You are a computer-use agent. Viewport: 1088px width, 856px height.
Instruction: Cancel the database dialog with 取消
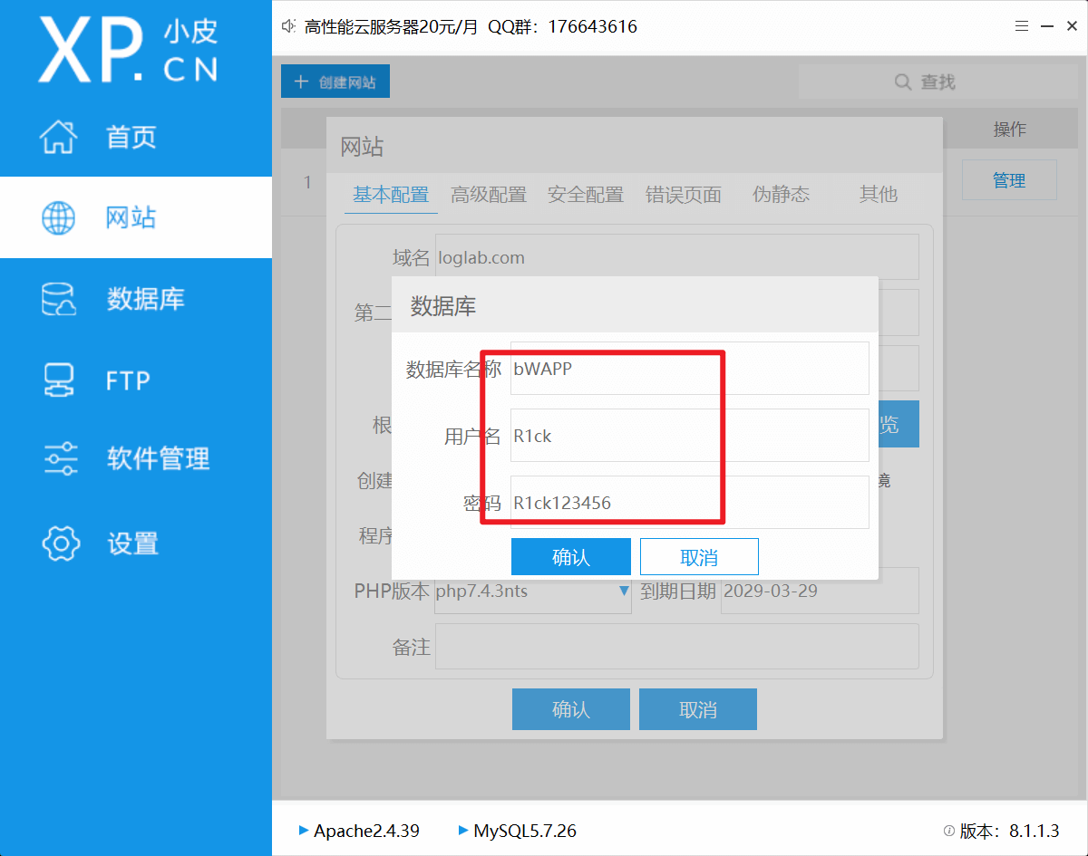[699, 557]
